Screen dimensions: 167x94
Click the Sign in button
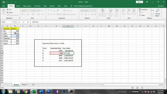click(139, 2)
